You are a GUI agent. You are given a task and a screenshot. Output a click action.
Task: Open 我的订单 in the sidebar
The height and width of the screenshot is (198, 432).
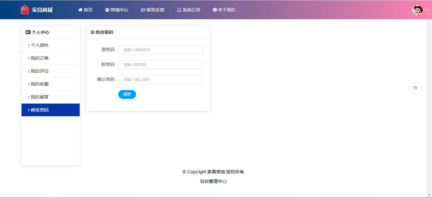click(40, 58)
